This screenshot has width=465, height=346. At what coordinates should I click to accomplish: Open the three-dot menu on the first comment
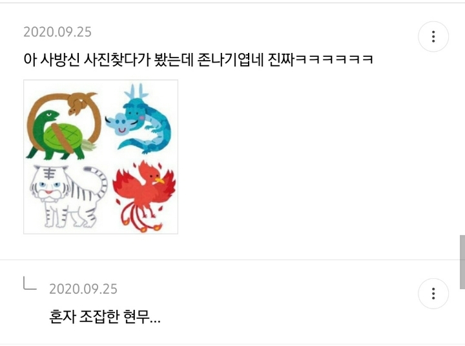click(433, 36)
